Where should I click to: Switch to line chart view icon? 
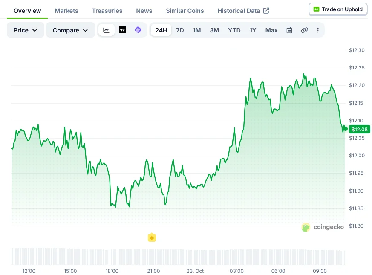click(x=106, y=30)
